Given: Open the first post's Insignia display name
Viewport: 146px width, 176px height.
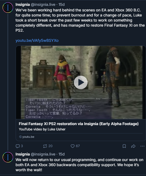Looking at the screenshot, I should [x=23, y=5].
